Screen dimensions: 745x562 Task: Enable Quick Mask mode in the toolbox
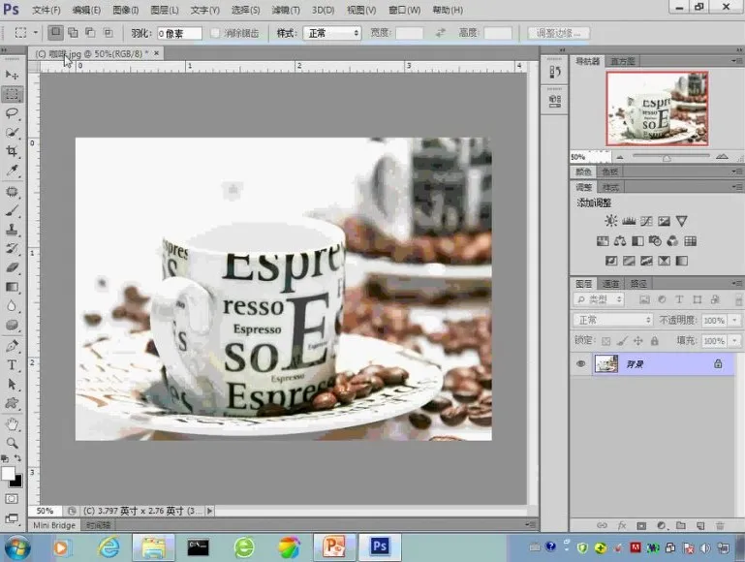point(12,498)
